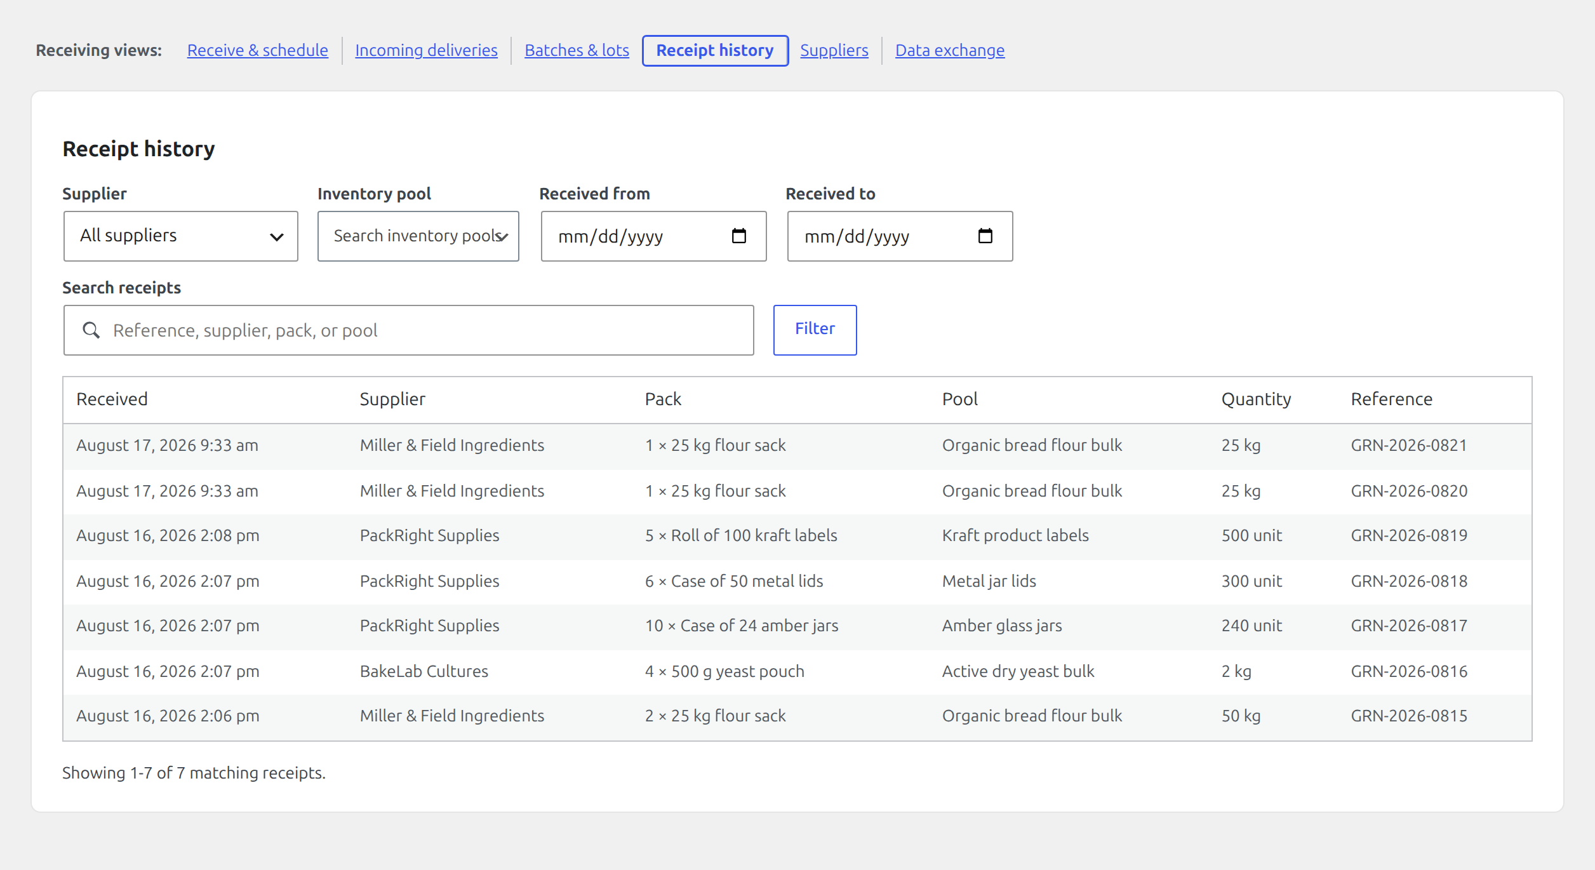The width and height of the screenshot is (1595, 870).
Task: Click Organic bread flour bulk in GRN-2026-0821 row
Action: click(x=1032, y=445)
